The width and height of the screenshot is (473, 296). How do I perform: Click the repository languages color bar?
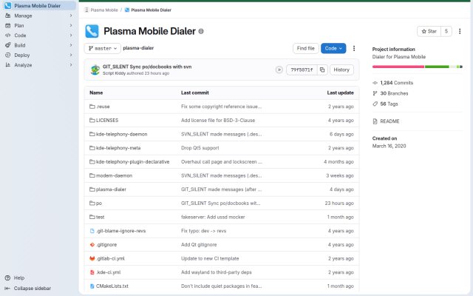417,67
